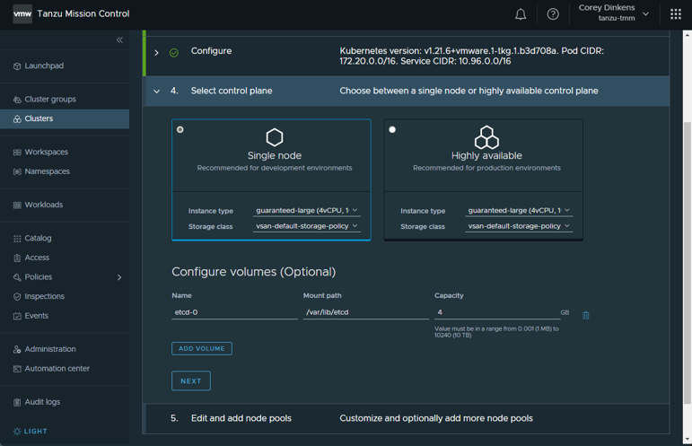Screen dimensions: 692x446
Task: Click the help question mark icon
Action: pos(553,14)
